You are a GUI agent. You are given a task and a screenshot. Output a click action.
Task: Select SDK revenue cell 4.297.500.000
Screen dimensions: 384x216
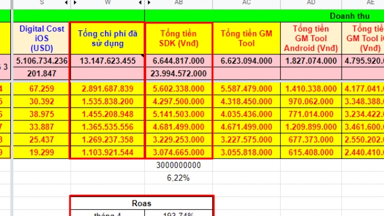pos(179,101)
